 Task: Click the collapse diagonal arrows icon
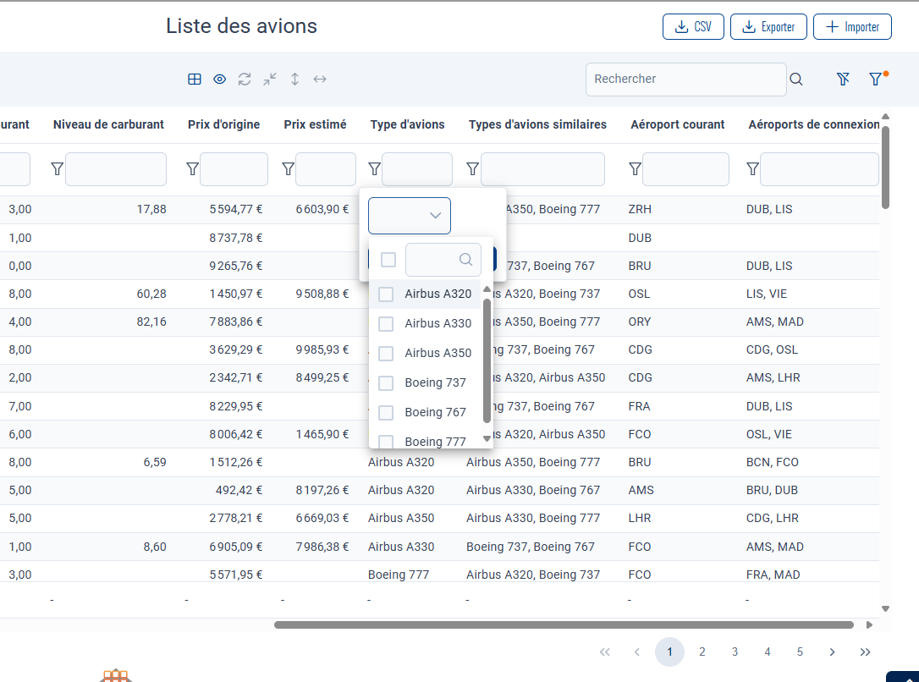tap(270, 79)
